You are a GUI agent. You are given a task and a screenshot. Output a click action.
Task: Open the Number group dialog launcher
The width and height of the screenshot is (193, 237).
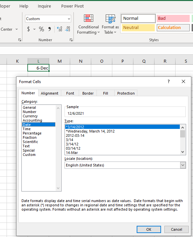pos(71,40)
